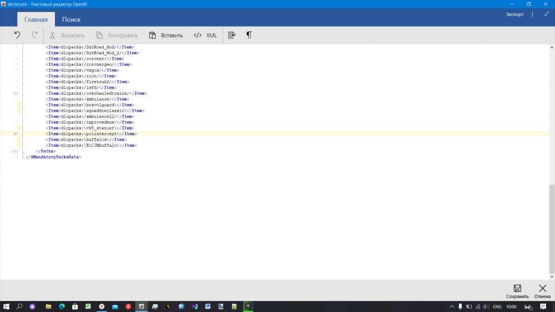The image size is (555, 312).
Task: Paste using the Вставить clipboard button
Action: (x=165, y=35)
